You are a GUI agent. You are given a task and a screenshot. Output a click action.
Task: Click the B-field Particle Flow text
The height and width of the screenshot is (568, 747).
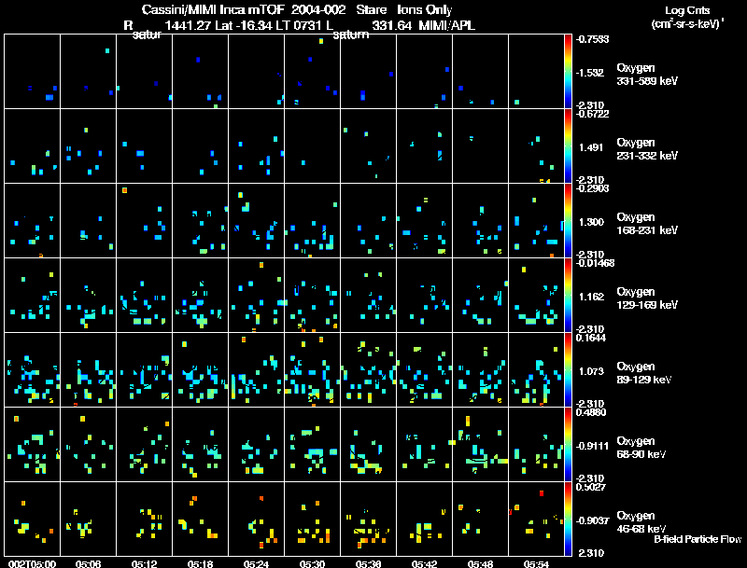coord(698,539)
